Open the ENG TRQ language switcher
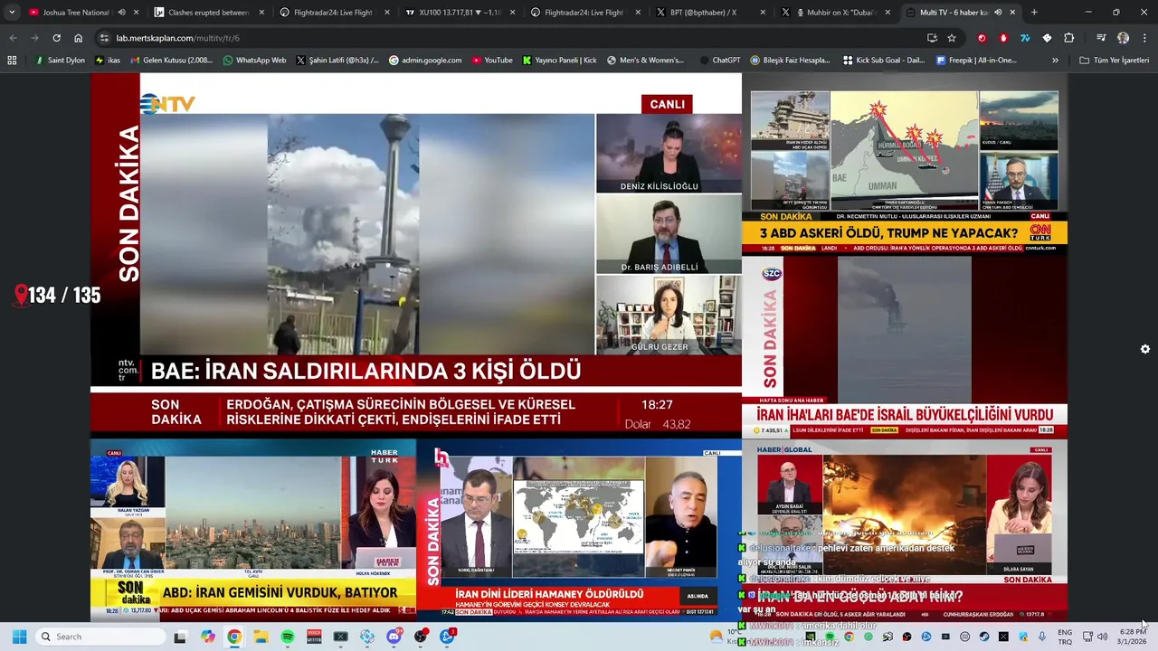1158x651 pixels. [1065, 637]
